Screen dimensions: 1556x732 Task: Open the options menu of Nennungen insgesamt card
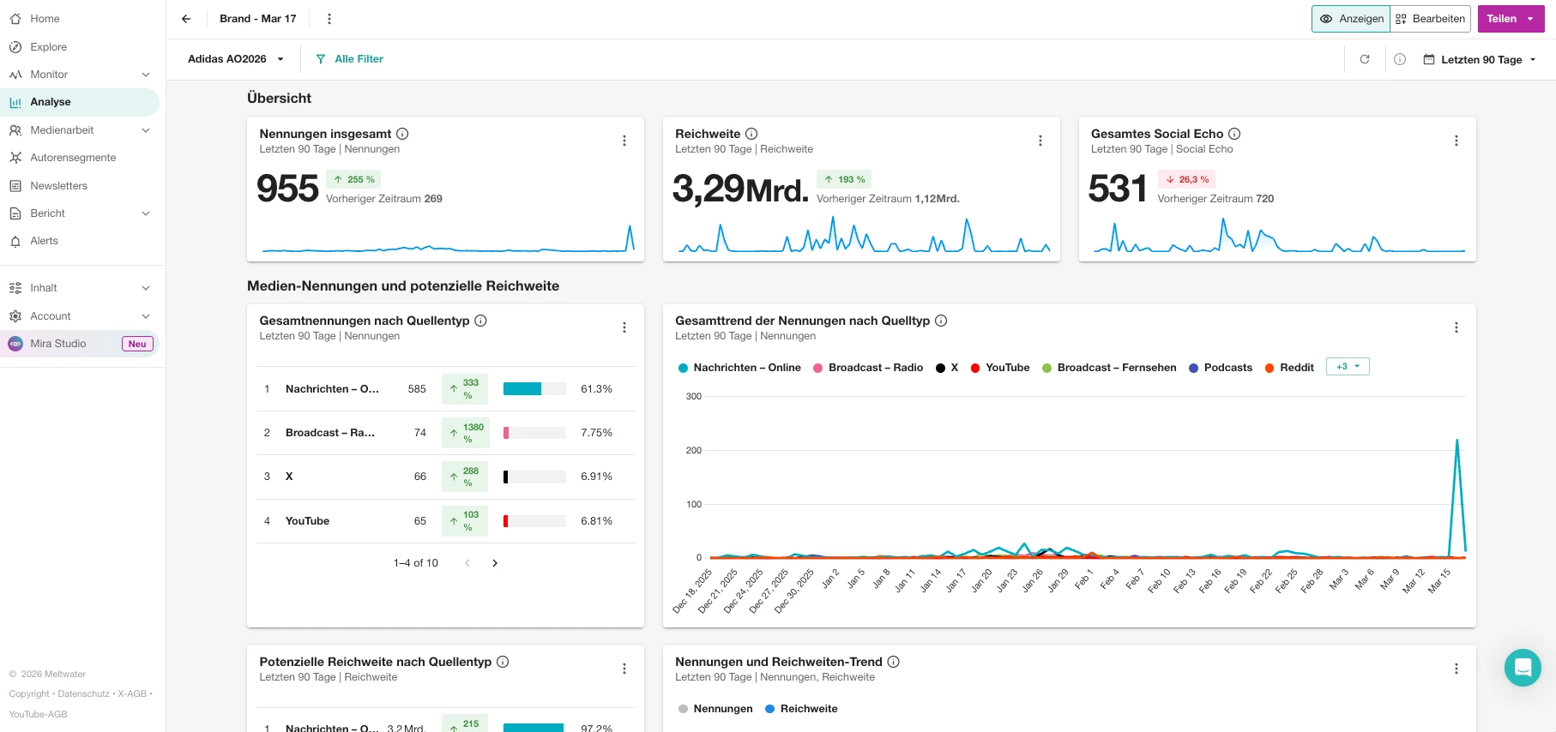tap(624, 141)
